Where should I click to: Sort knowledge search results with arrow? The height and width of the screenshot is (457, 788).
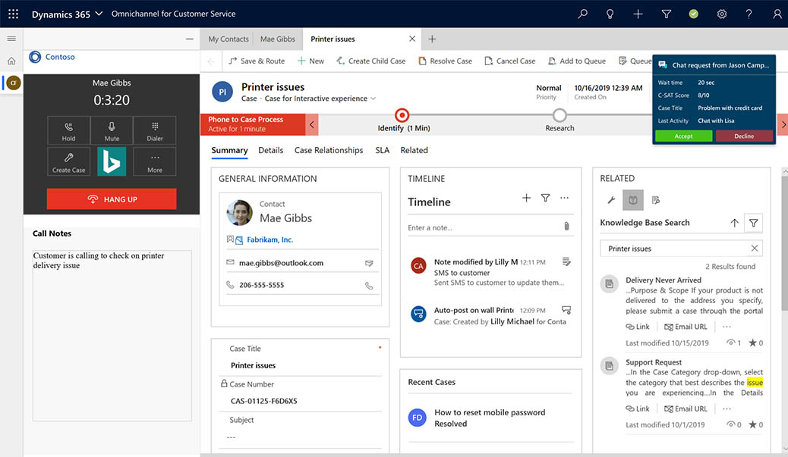click(734, 223)
